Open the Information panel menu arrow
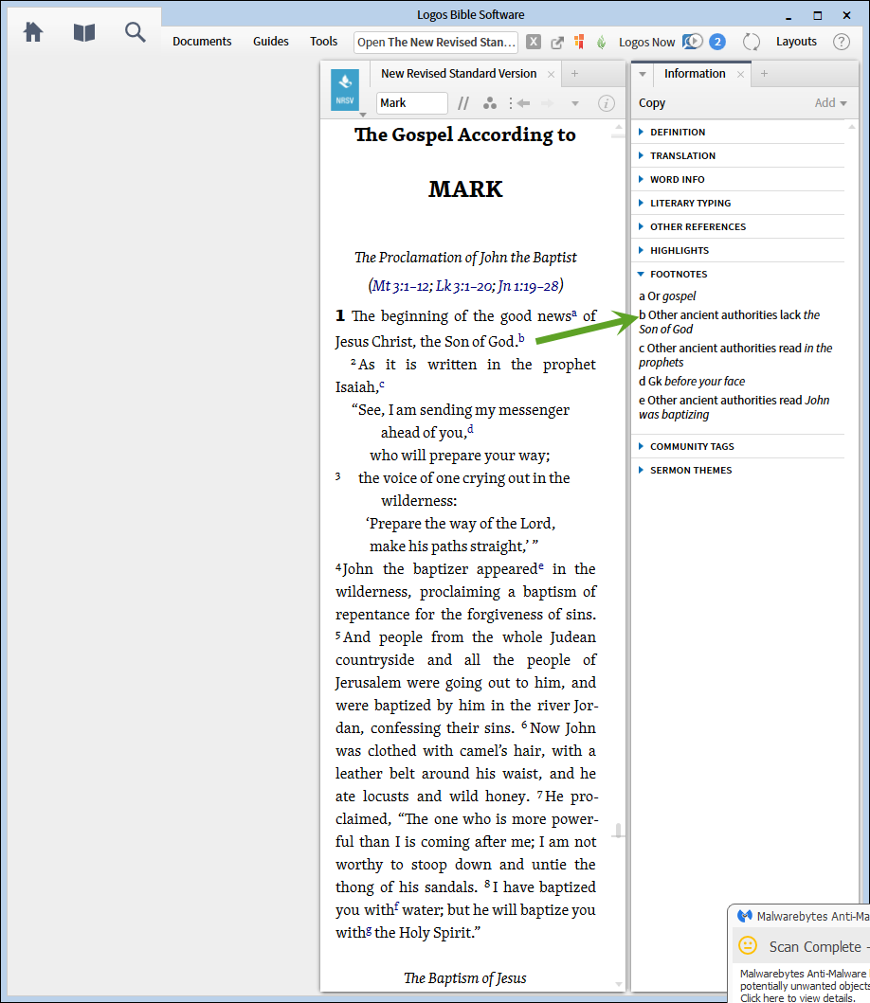The width and height of the screenshot is (870, 1003). click(643, 74)
